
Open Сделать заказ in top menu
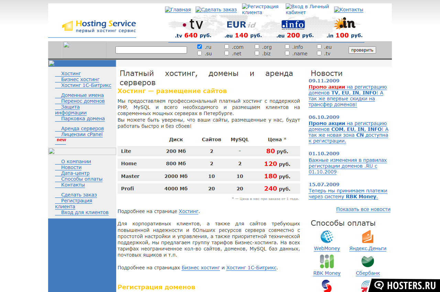click(216, 10)
